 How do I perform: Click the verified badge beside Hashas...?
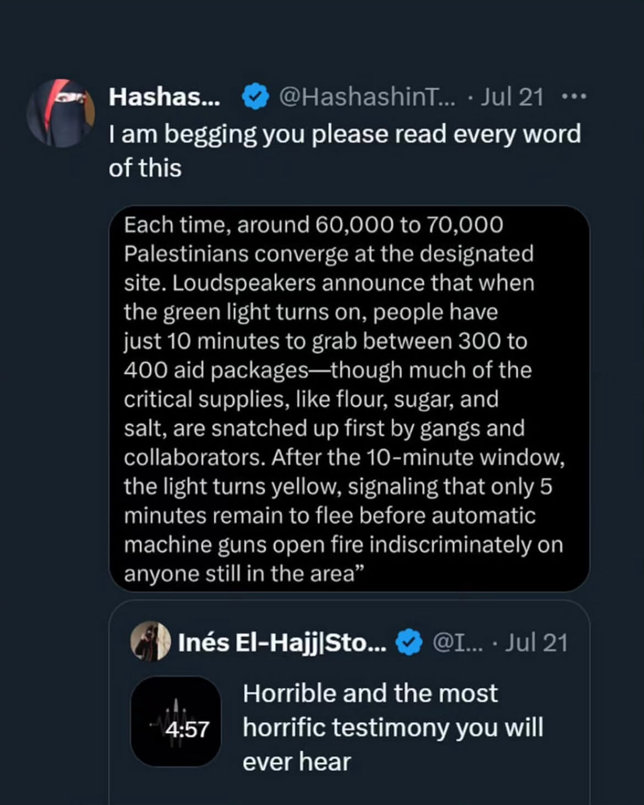(255, 97)
